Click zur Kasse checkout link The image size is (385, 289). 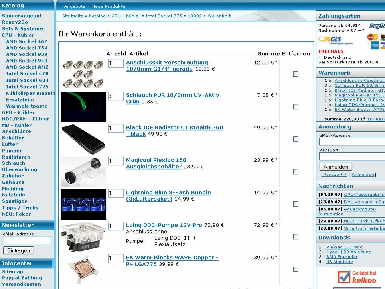(376, 119)
